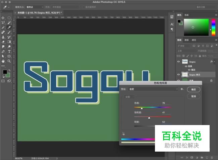Open workspace switcher in options bar
218x160 pixels.
207,7
